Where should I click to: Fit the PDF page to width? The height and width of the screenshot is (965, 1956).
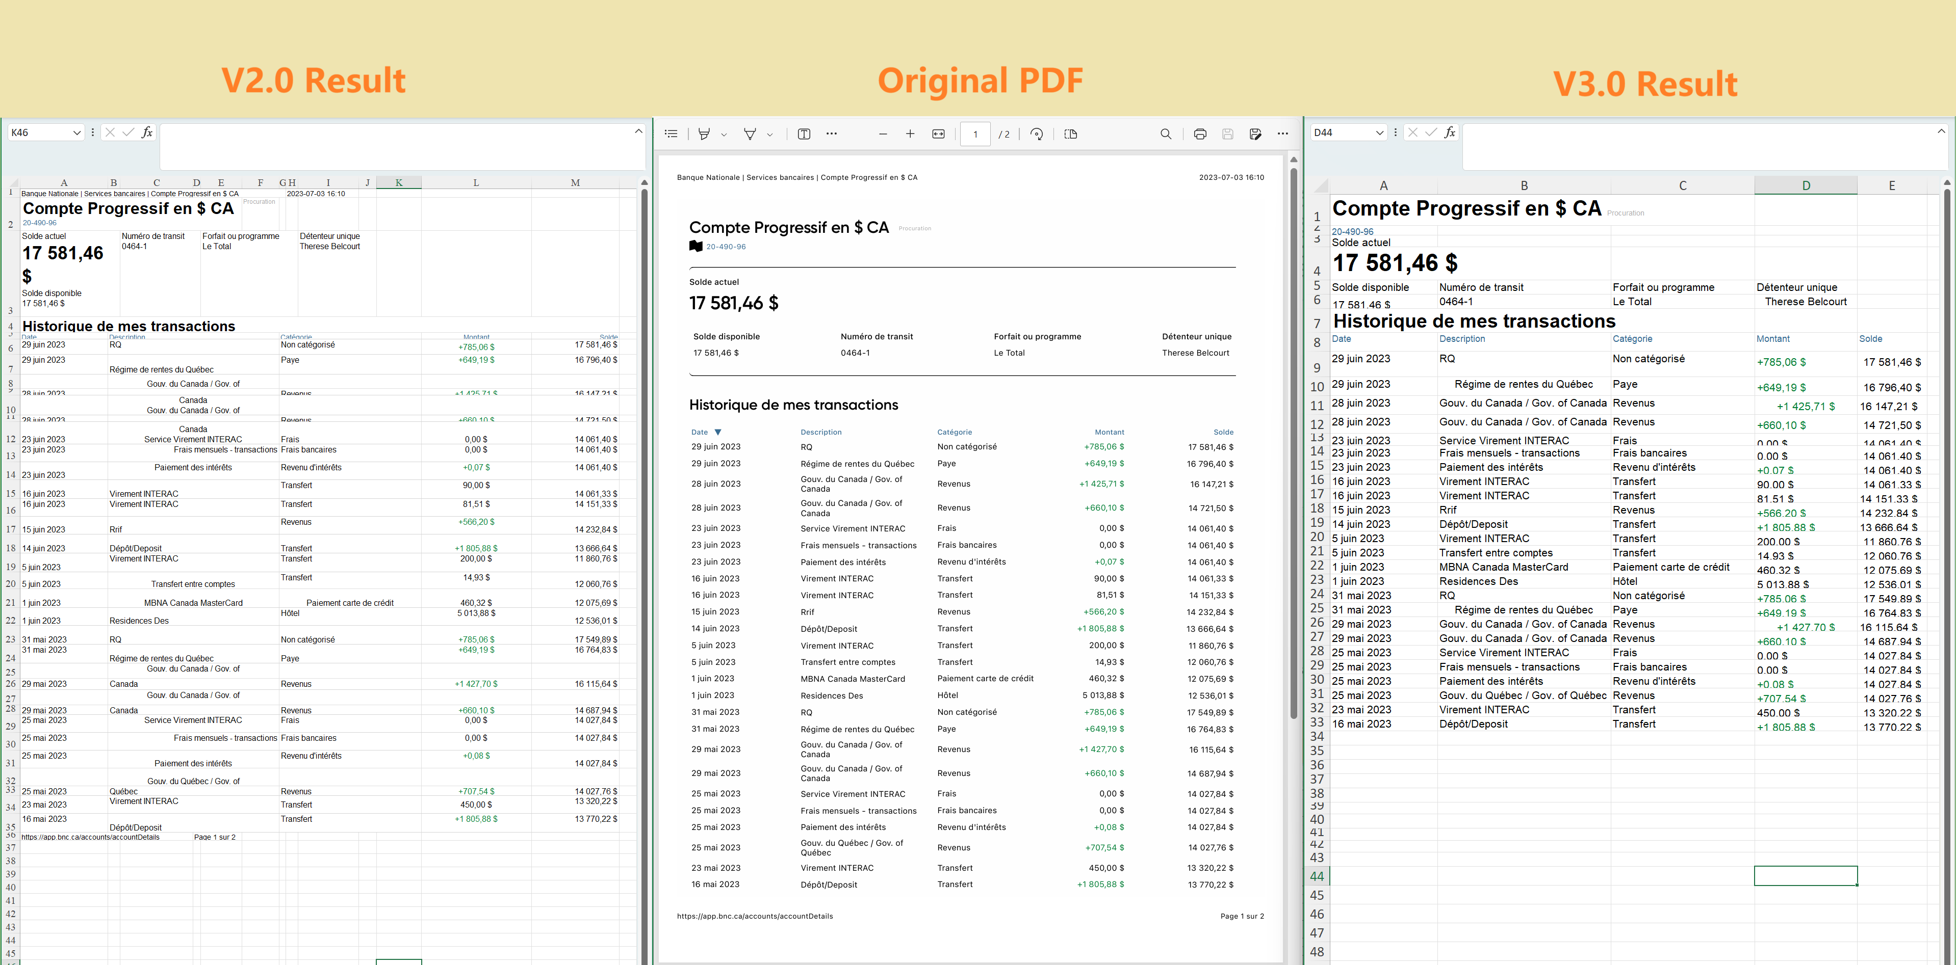[938, 133]
